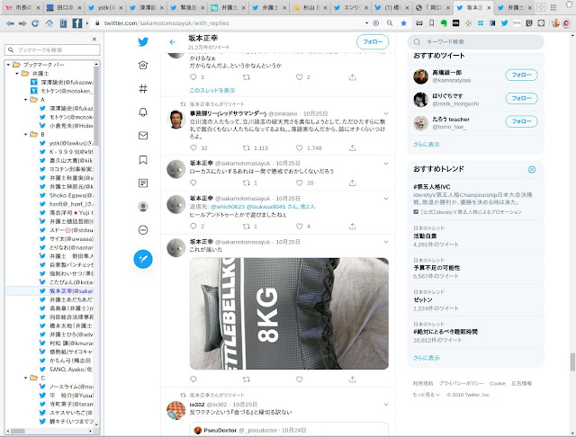Collapse bookmark folder C
The width and height of the screenshot is (576, 437).
point(26,378)
